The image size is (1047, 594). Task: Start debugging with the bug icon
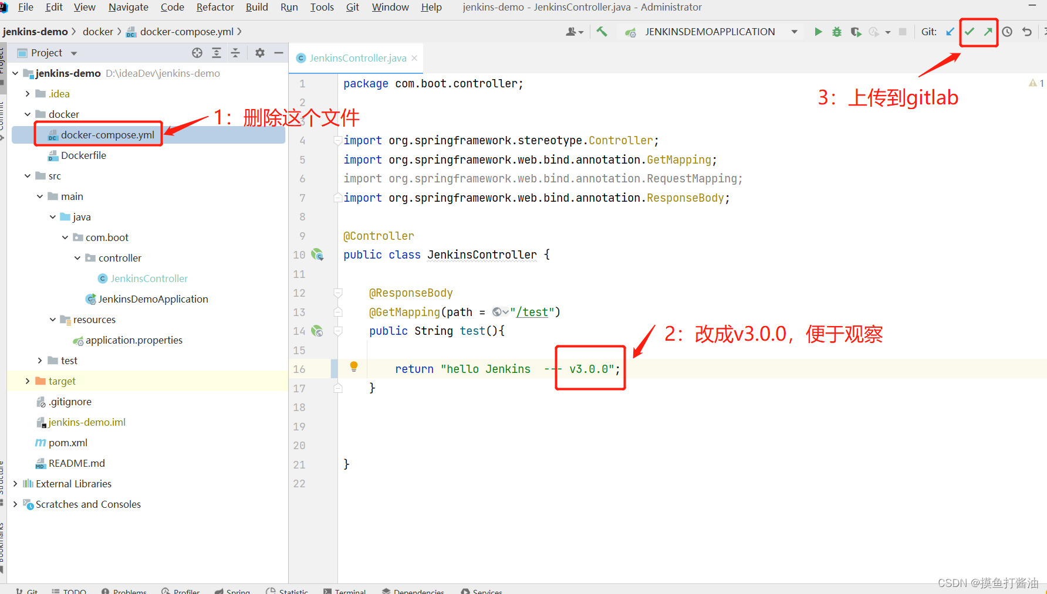(x=837, y=32)
